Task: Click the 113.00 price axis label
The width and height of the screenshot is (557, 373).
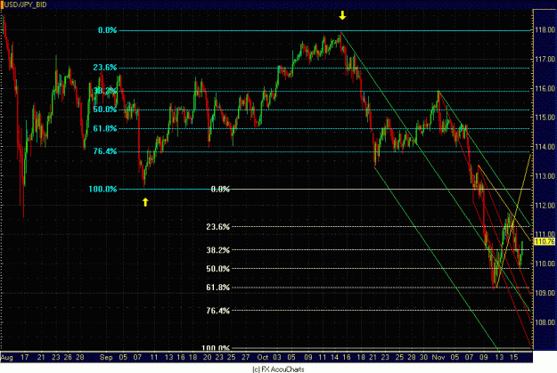Action: click(545, 176)
